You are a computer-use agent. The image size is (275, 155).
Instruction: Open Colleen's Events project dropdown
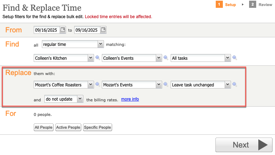click(x=132, y=58)
